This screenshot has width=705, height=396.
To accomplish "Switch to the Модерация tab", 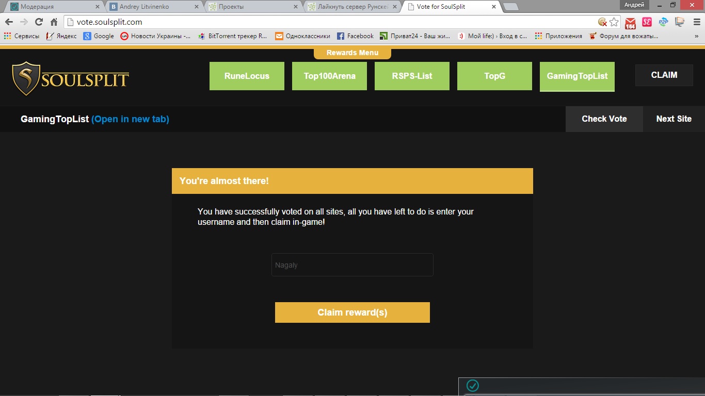I will 53,7.
